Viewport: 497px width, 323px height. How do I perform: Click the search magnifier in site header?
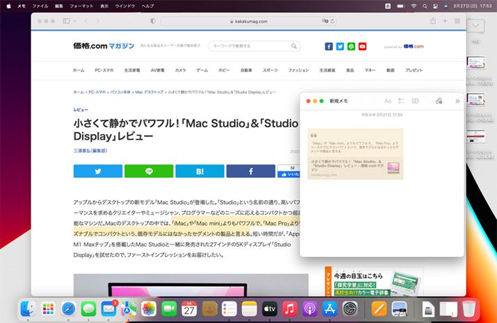coord(294,47)
